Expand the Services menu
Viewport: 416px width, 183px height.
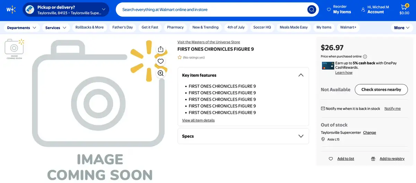pos(56,28)
